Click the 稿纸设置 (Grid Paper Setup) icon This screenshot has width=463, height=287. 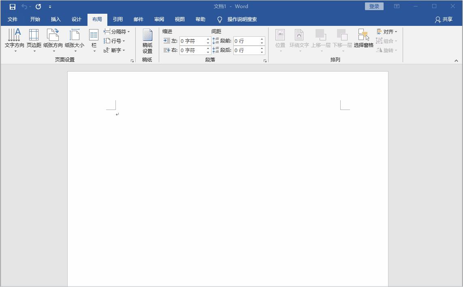[x=147, y=40]
